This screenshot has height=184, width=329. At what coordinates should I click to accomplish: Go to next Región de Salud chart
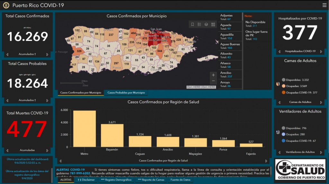pyautogui.click(x=266, y=161)
